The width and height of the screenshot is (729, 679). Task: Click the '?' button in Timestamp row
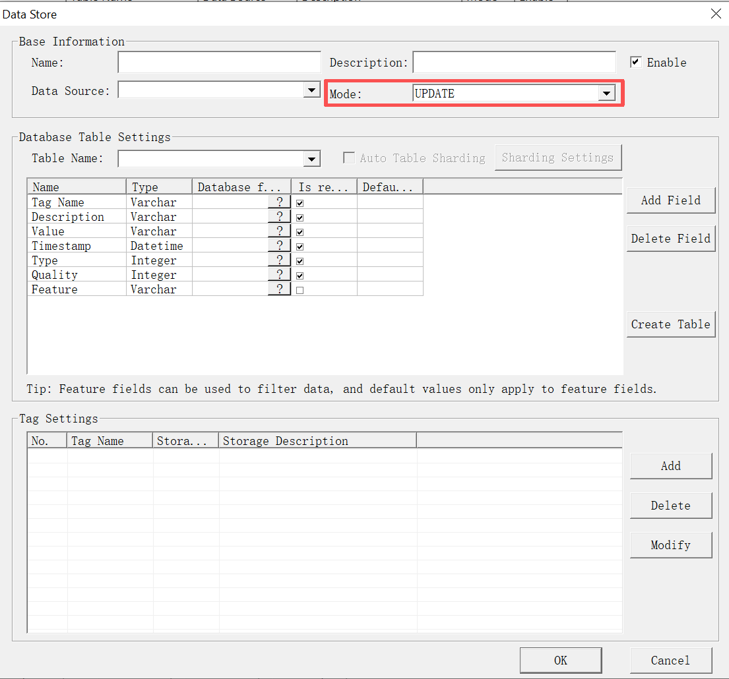[279, 246]
